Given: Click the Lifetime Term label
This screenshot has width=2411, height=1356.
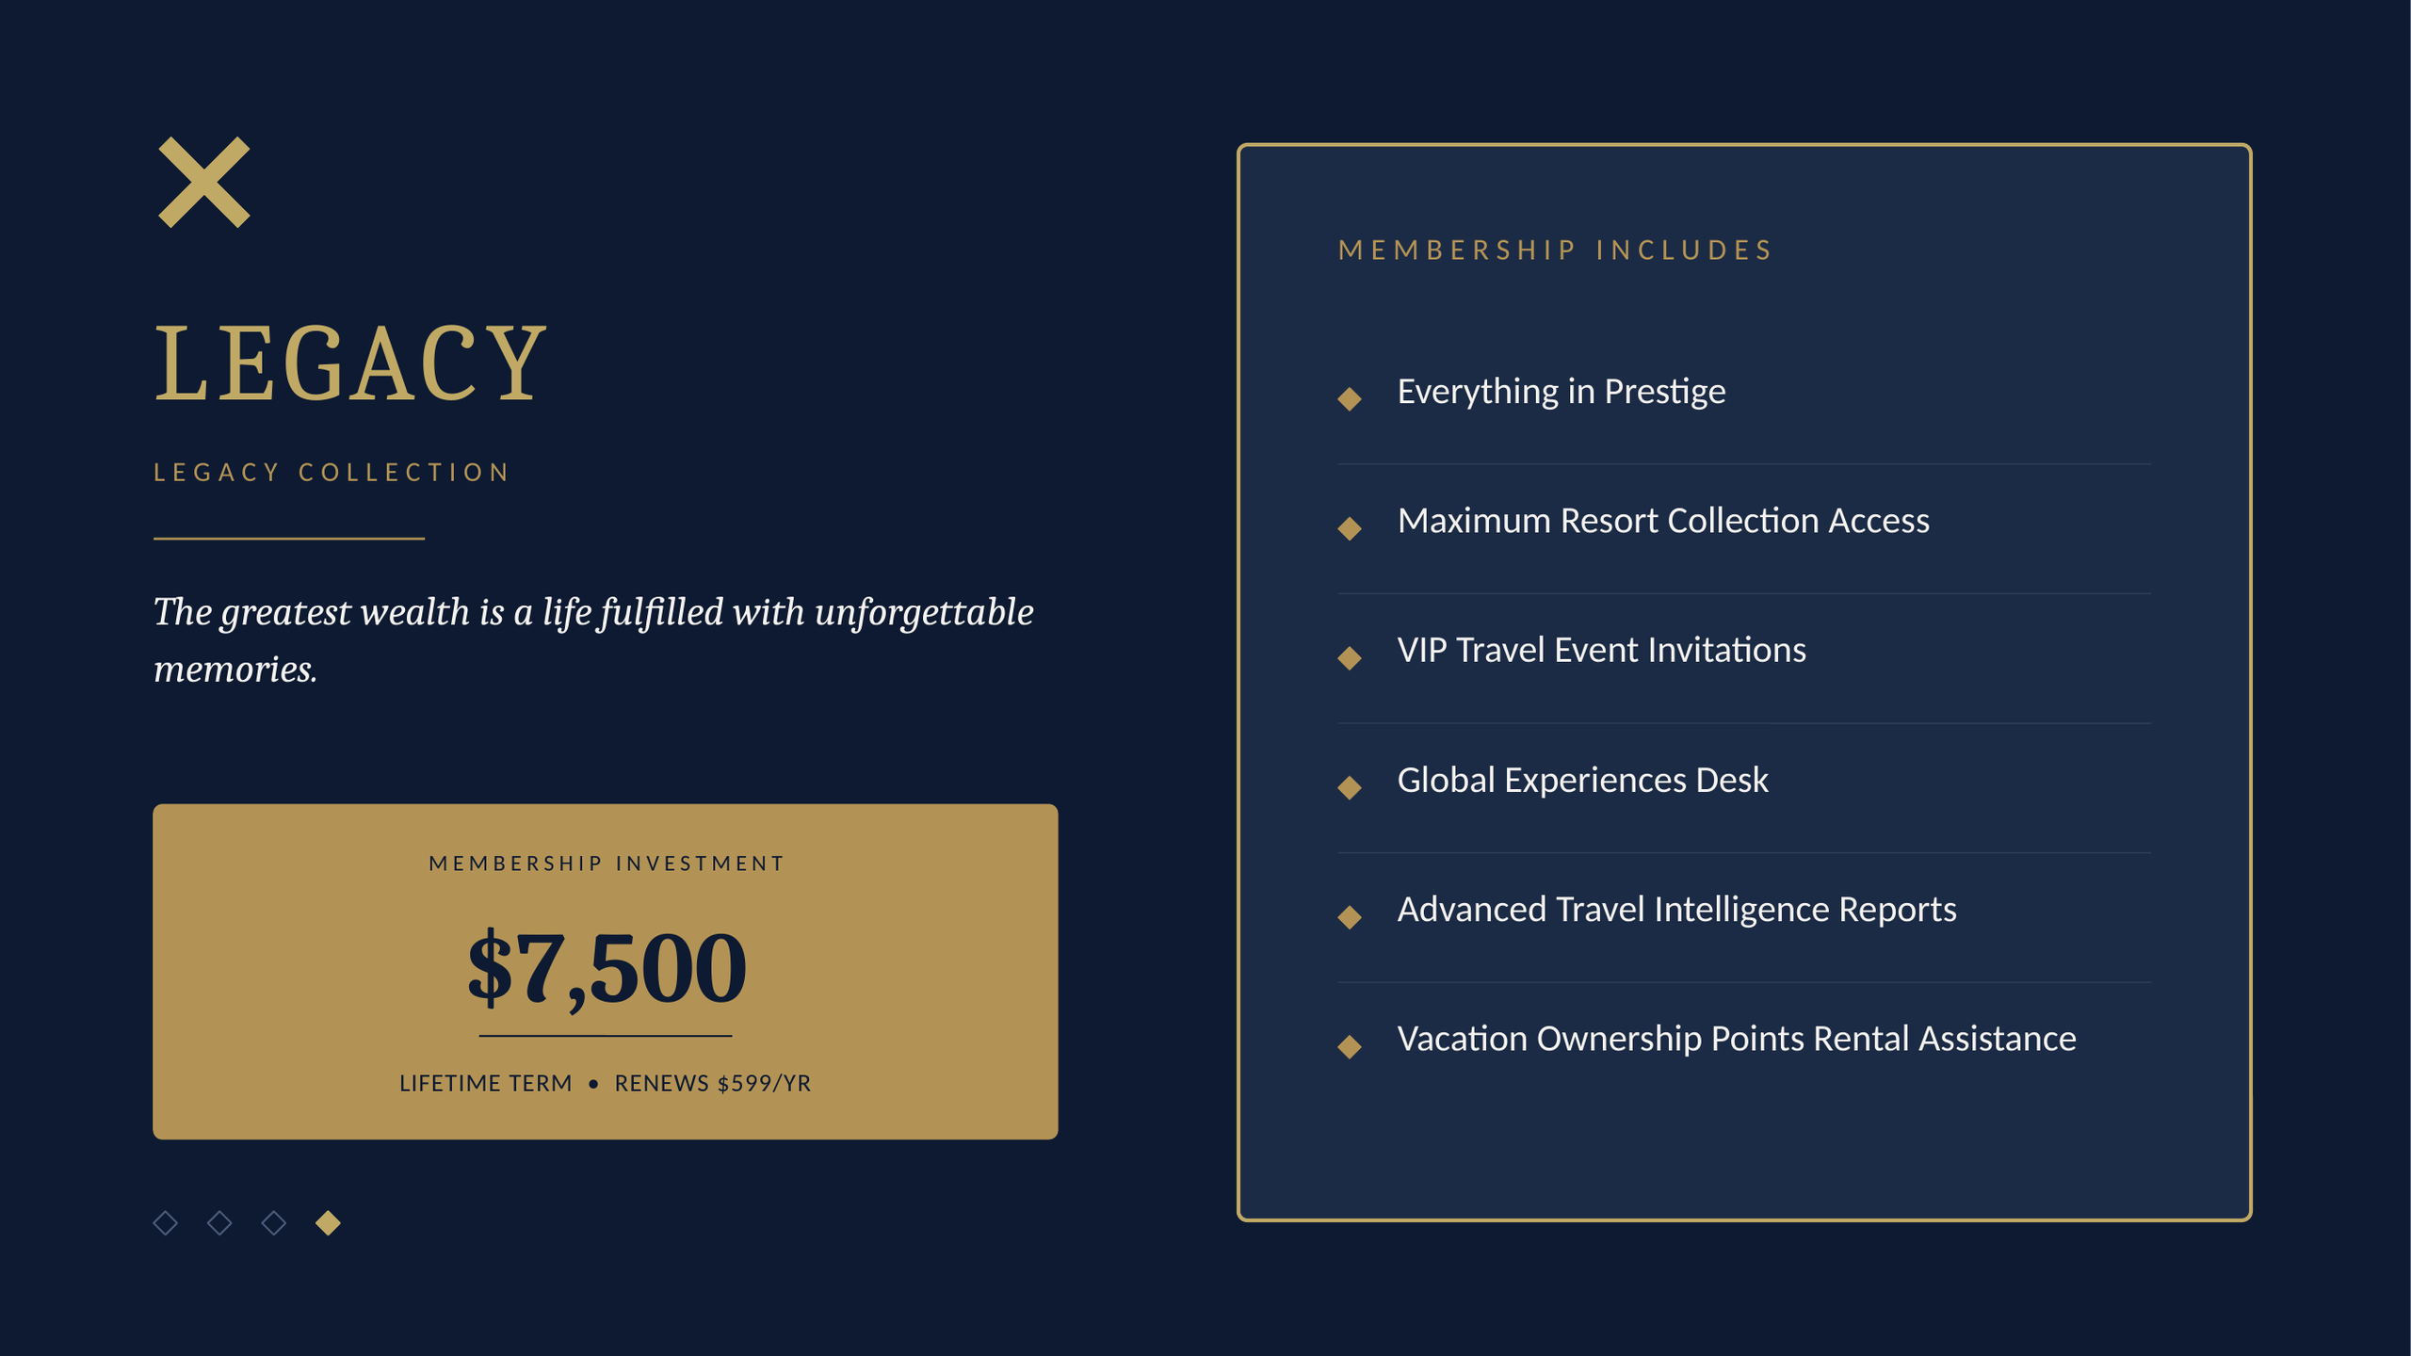Looking at the screenshot, I should click(x=486, y=1083).
